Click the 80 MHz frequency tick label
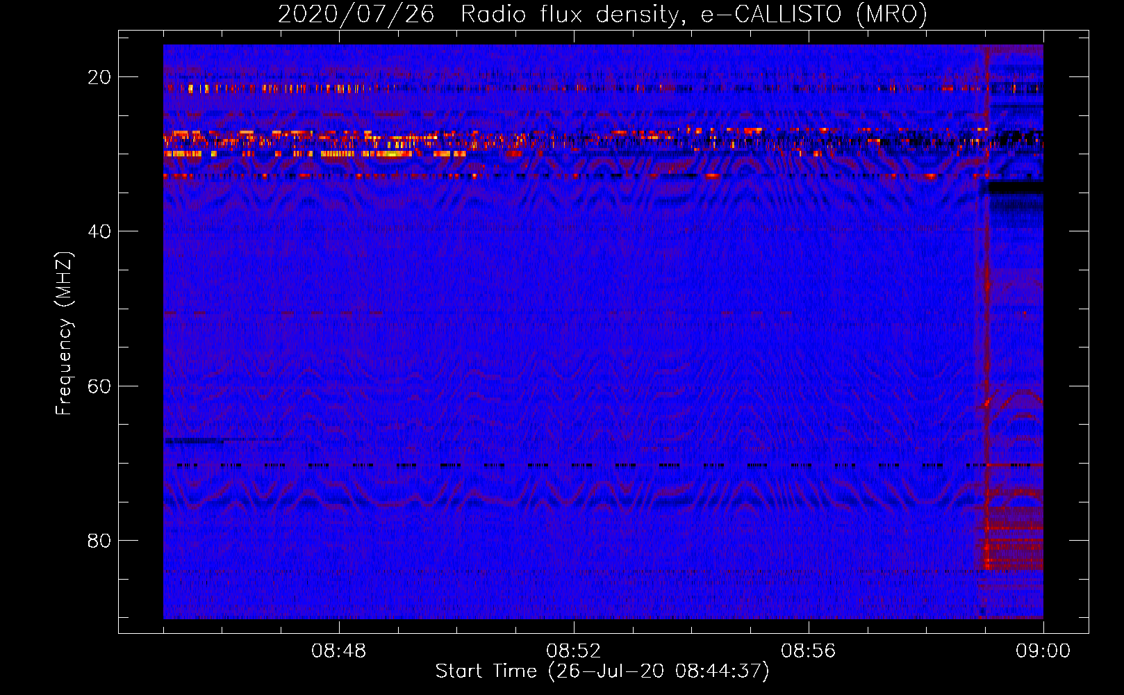This screenshot has width=1124, height=695. (99, 540)
